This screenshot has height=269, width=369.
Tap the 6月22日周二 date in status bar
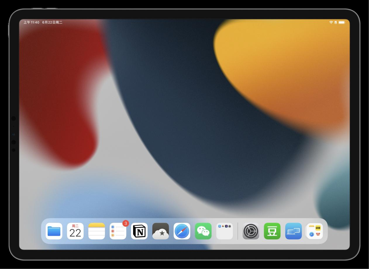pos(52,22)
